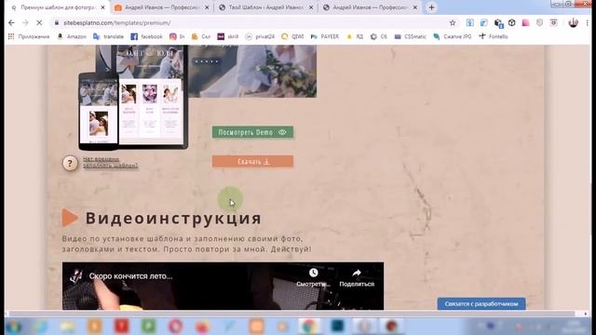Switch to second tab 'Андрей Иванов — Профессио'
This screenshot has width=596, height=335.
click(161, 7)
